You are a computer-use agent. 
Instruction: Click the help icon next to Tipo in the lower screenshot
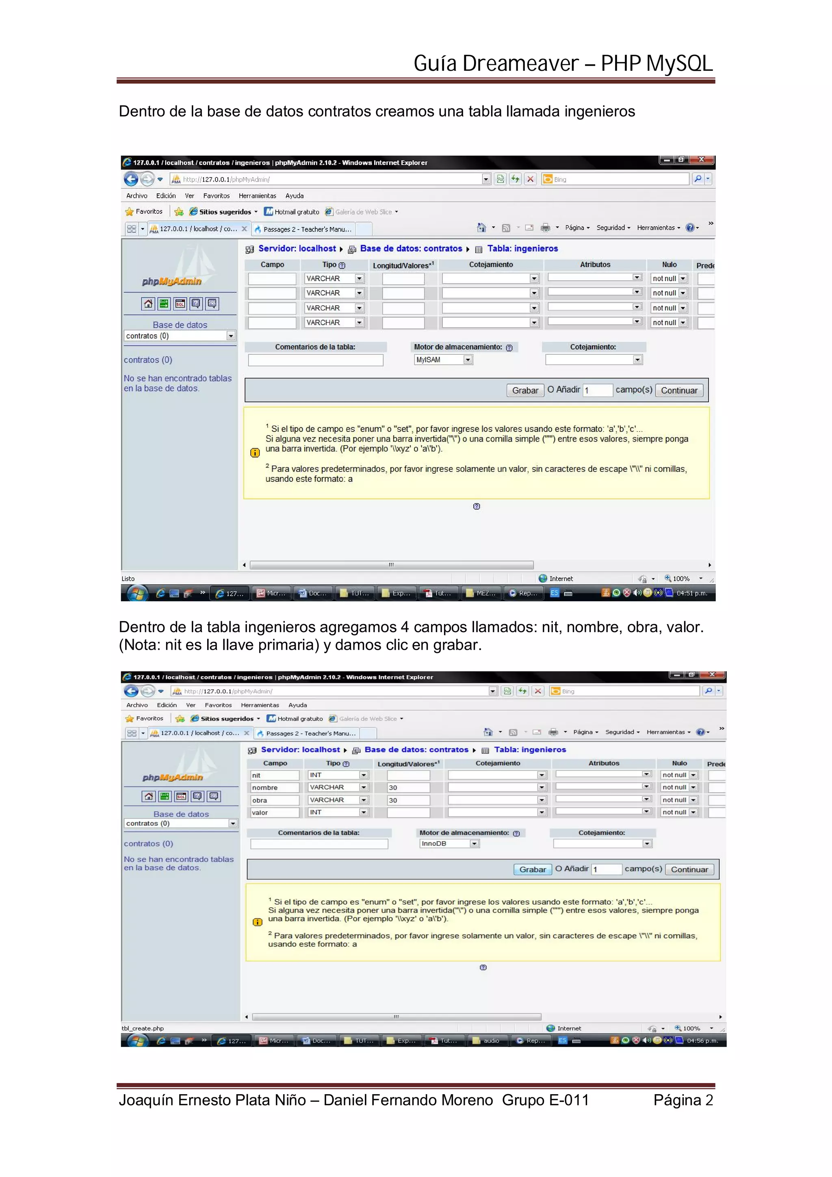tap(346, 764)
